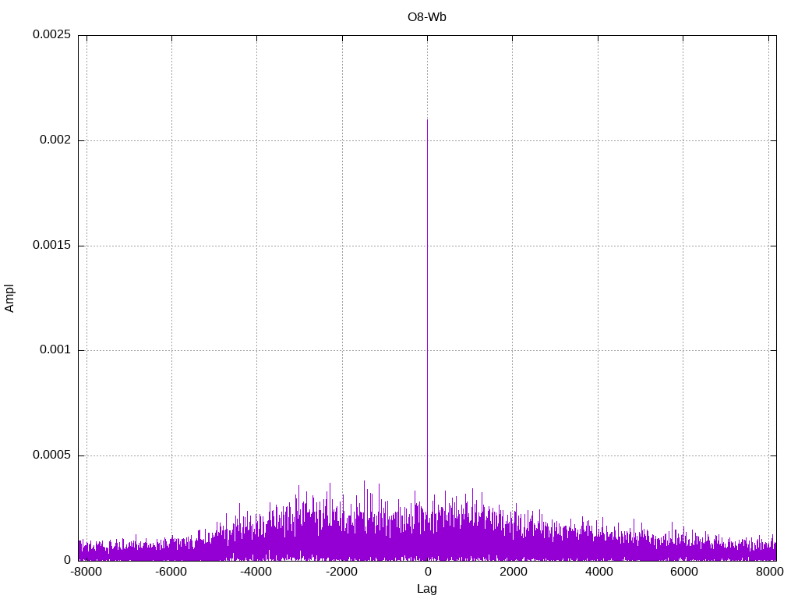This screenshot has width=798, height=599.
Task: Click the 0 tick label on x-axis
Action: pos(427,572)
